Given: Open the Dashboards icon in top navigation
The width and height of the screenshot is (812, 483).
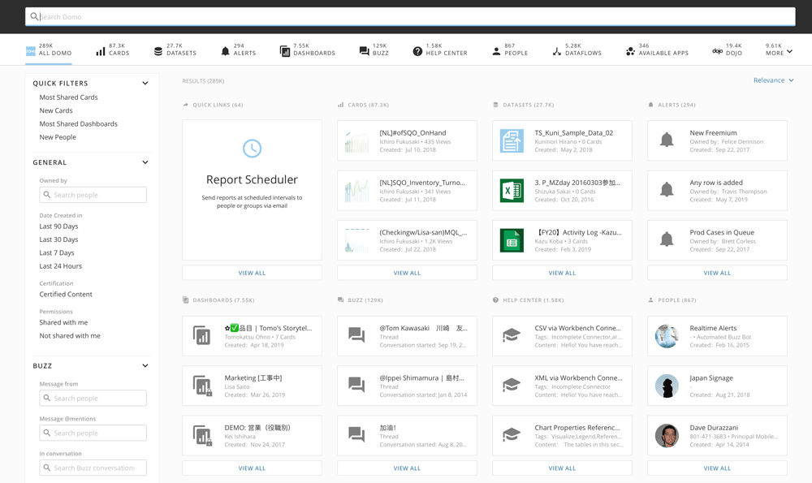Looking at the screenshot, I should pyautogui.click(x=285, y=51).
